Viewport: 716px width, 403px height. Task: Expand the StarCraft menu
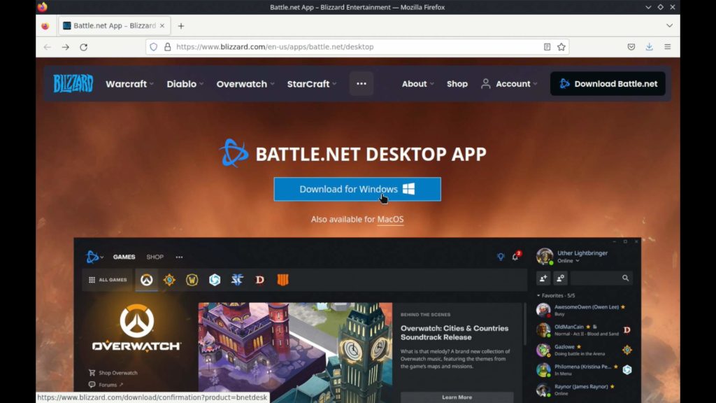[312, 84]
